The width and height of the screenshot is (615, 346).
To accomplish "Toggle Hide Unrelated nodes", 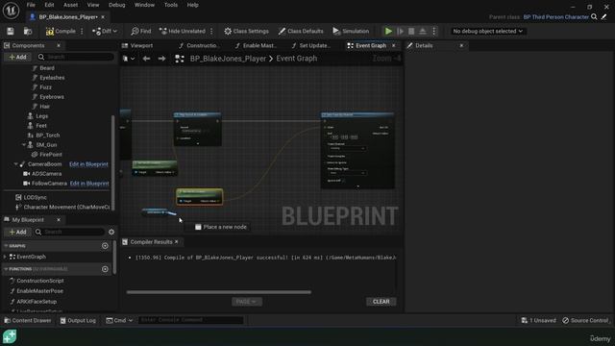I will pyautogui.click(x=183, y=31).
